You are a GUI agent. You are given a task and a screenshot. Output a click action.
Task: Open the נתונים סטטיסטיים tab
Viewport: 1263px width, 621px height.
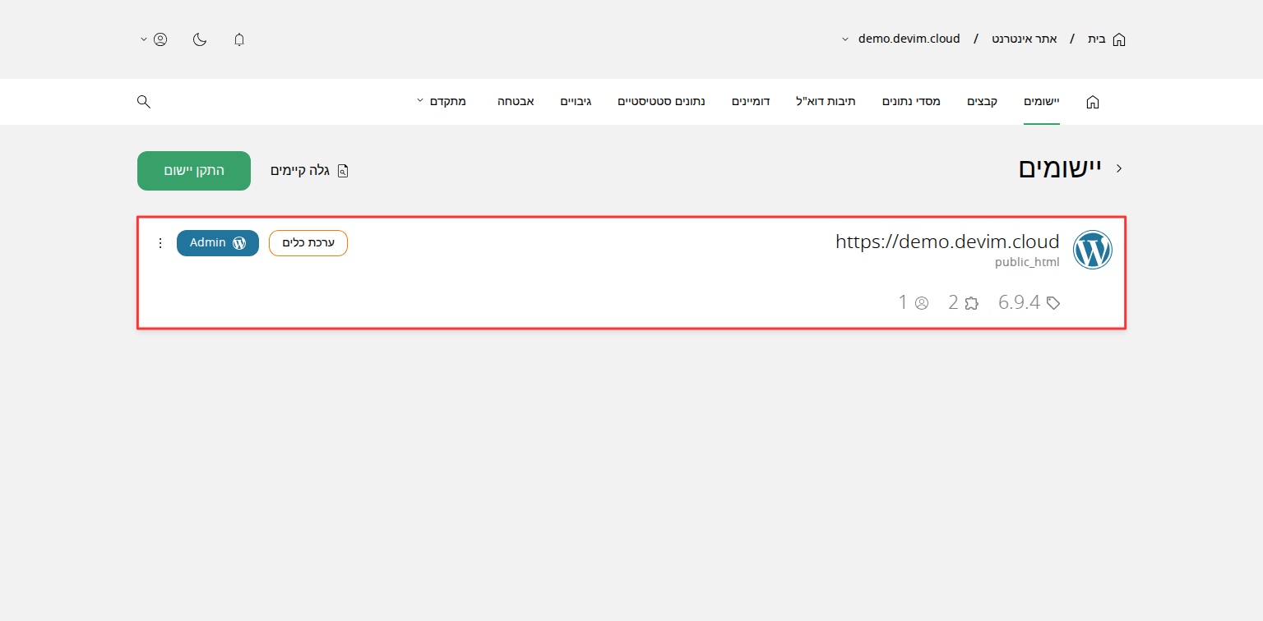point(661,101)
